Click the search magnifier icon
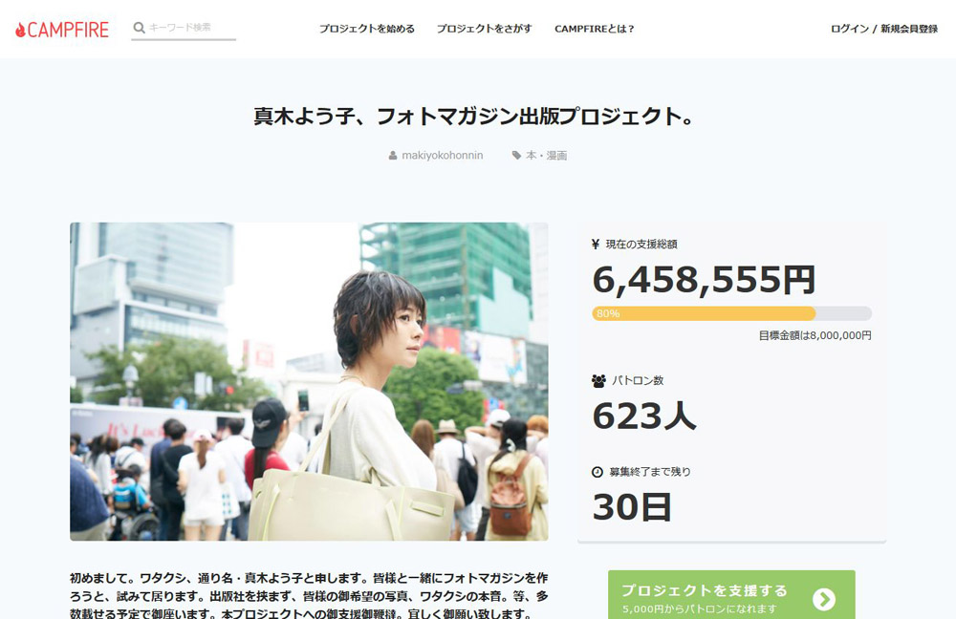 pos(140,29)
